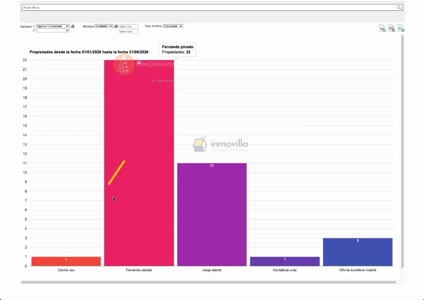Click the vertical scrollbar of the chart
424x300 pixels.
(x=402, y=151)
